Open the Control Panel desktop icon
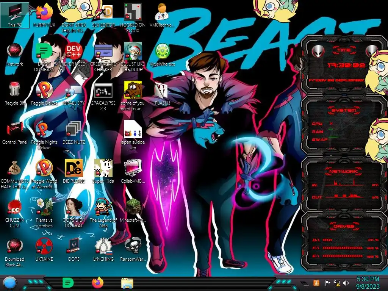This screenshot has width=388, height=291. (x=15, y=133)
